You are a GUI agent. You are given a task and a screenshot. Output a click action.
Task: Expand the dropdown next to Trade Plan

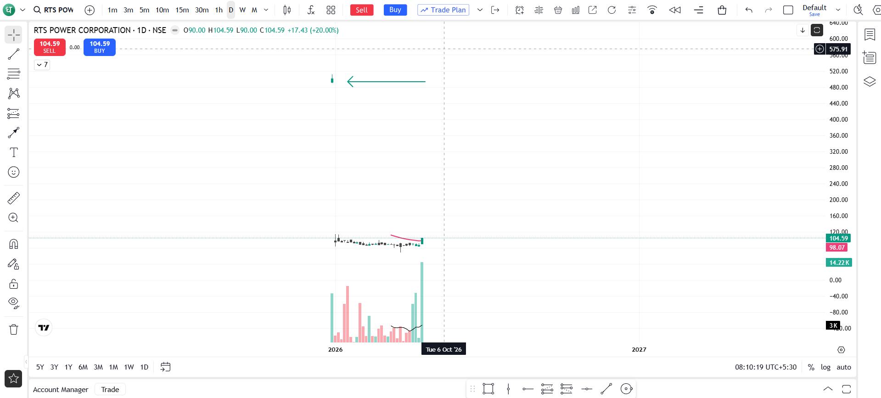(480, 10)
